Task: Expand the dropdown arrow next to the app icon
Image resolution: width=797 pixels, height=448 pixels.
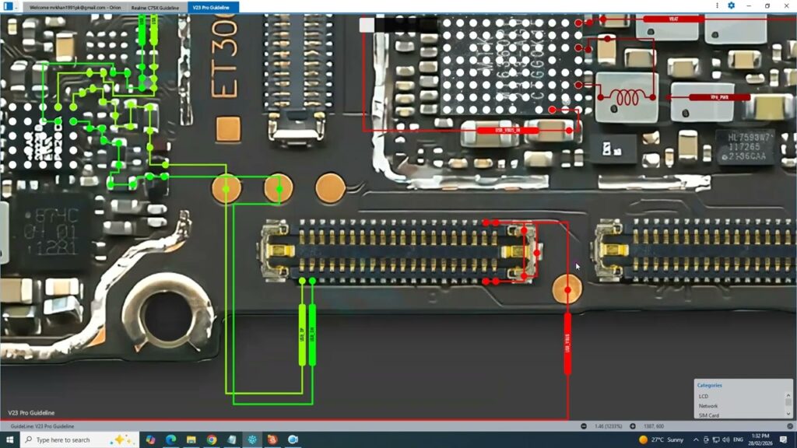Action: click(x=16, y=6)
